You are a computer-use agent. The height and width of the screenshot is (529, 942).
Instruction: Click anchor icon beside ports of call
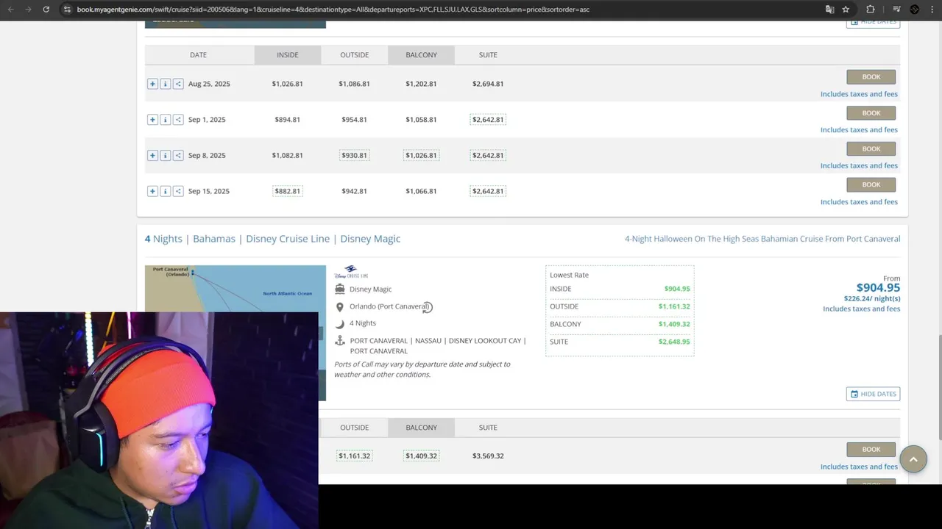(339, 341)
